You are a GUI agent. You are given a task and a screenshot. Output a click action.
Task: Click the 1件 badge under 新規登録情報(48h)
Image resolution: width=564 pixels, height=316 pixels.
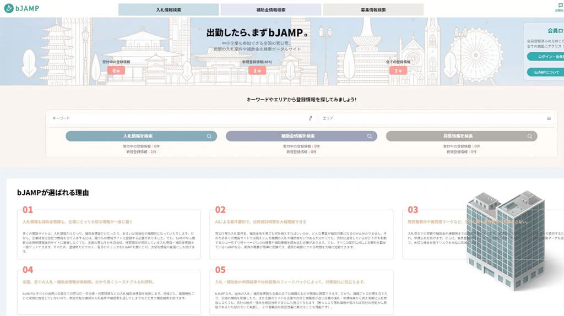point(257,71)
